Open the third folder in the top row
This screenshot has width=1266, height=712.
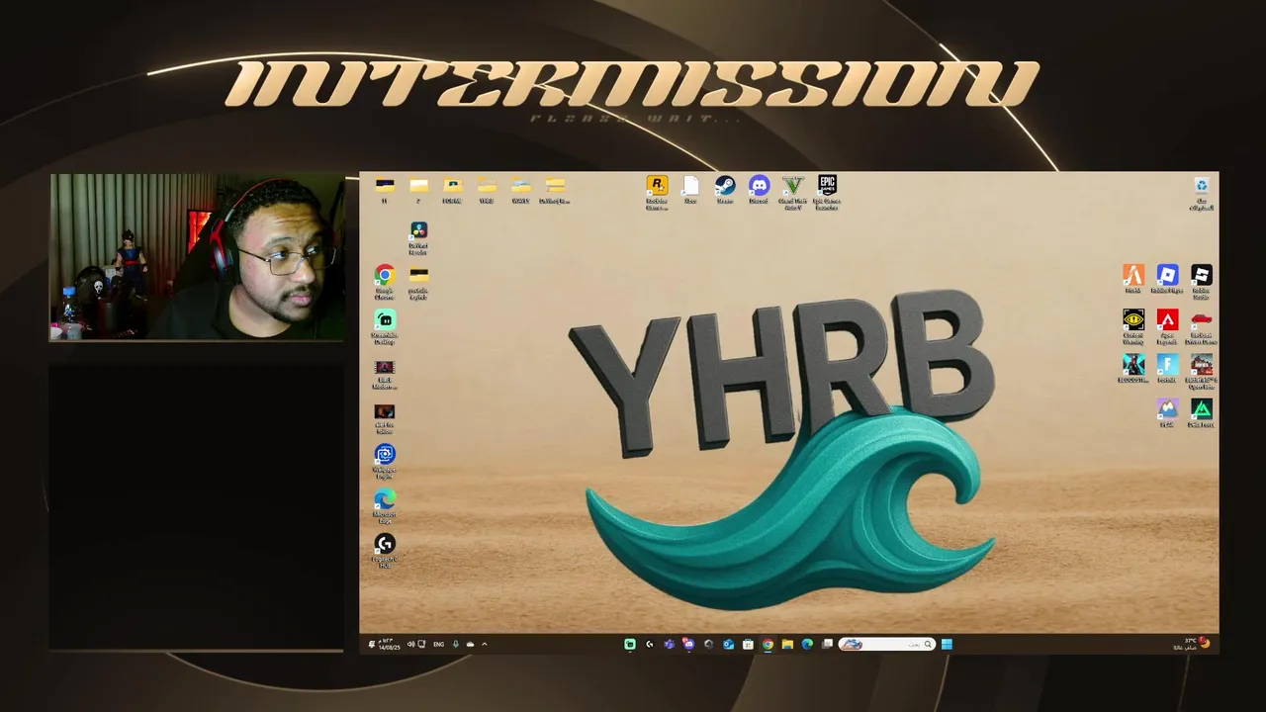click(x=452, y=190)
